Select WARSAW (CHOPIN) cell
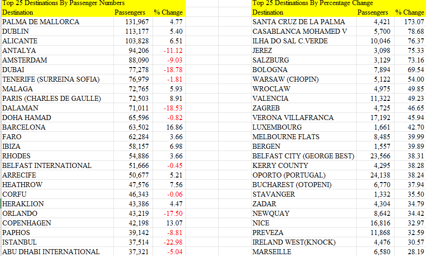This screenshot has width=426, height=256. [304, 79]
